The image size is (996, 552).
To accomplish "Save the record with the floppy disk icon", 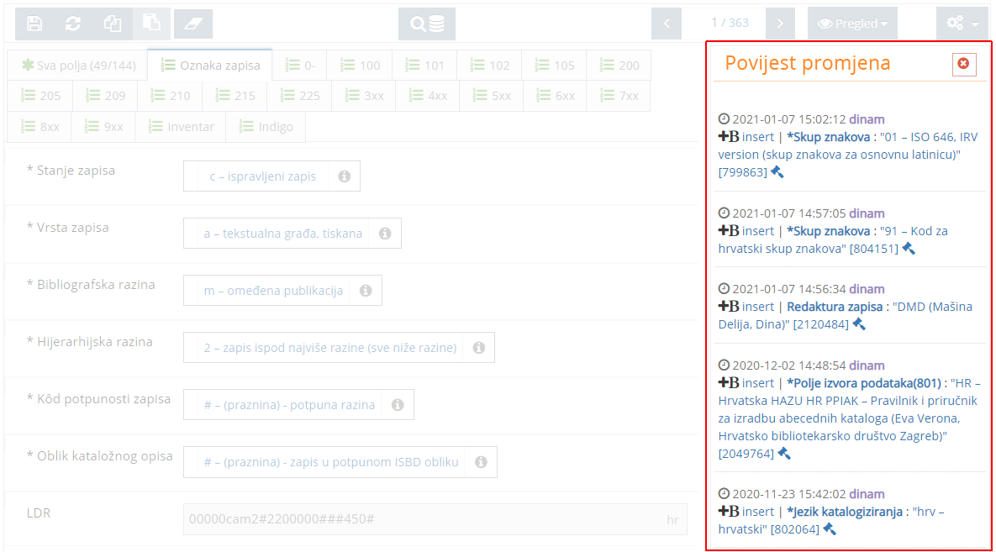I will pyautogui.click(x=34, y=23).
